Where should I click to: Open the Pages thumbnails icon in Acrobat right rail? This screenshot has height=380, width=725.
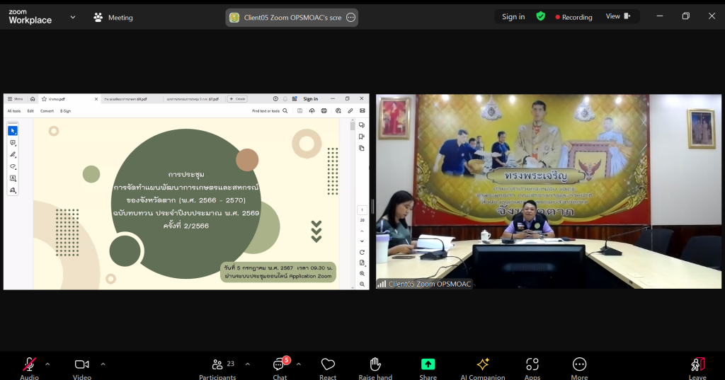point(362,149)
